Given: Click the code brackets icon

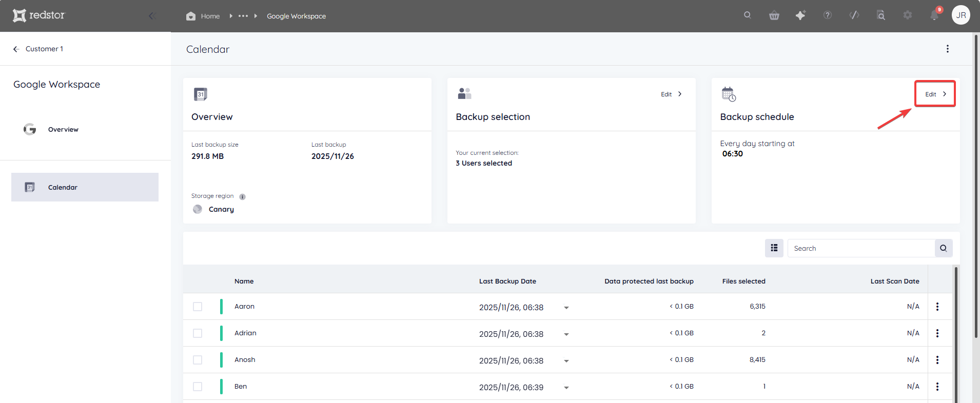Looking at the screenshot, I should click(x=854, y=15).
